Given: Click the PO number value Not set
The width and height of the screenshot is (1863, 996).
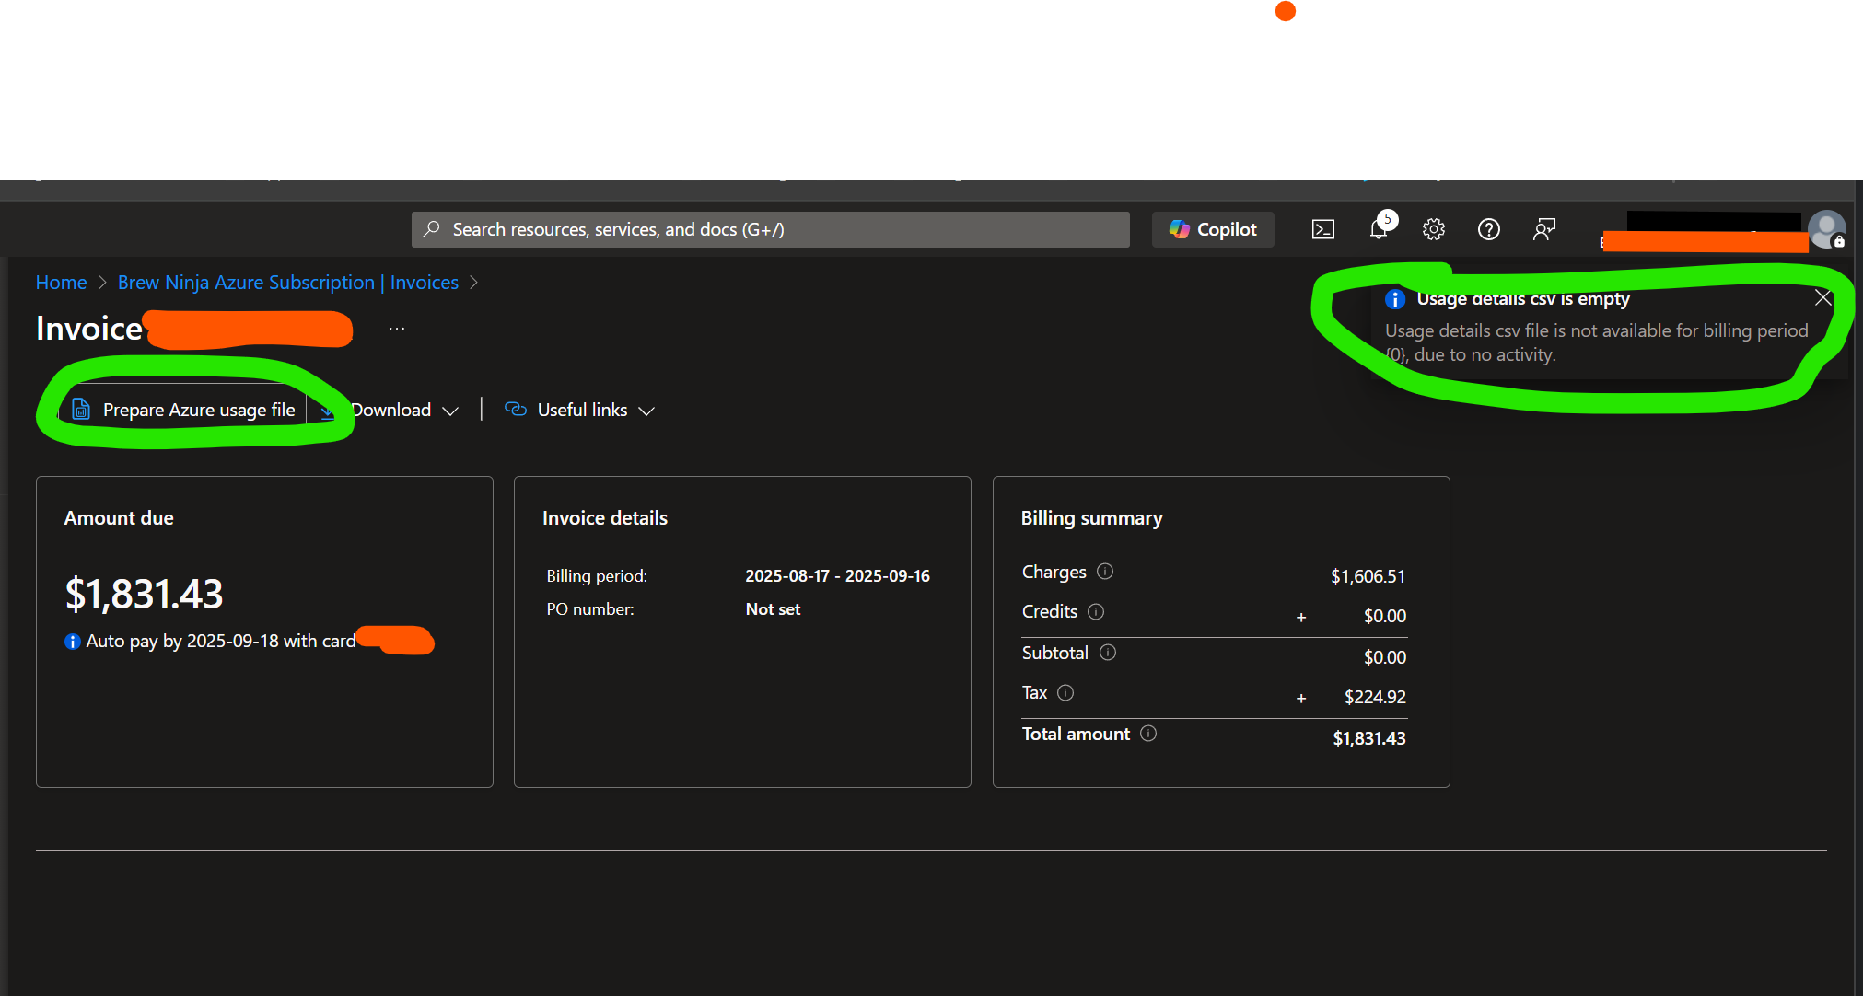Looking at the screenshot, I should coord(773,609).
